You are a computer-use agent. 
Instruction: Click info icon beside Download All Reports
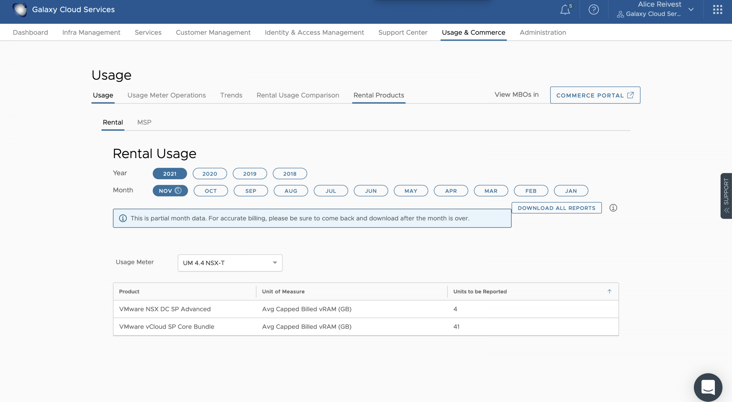pyautogui.click(x=613, y=208)
